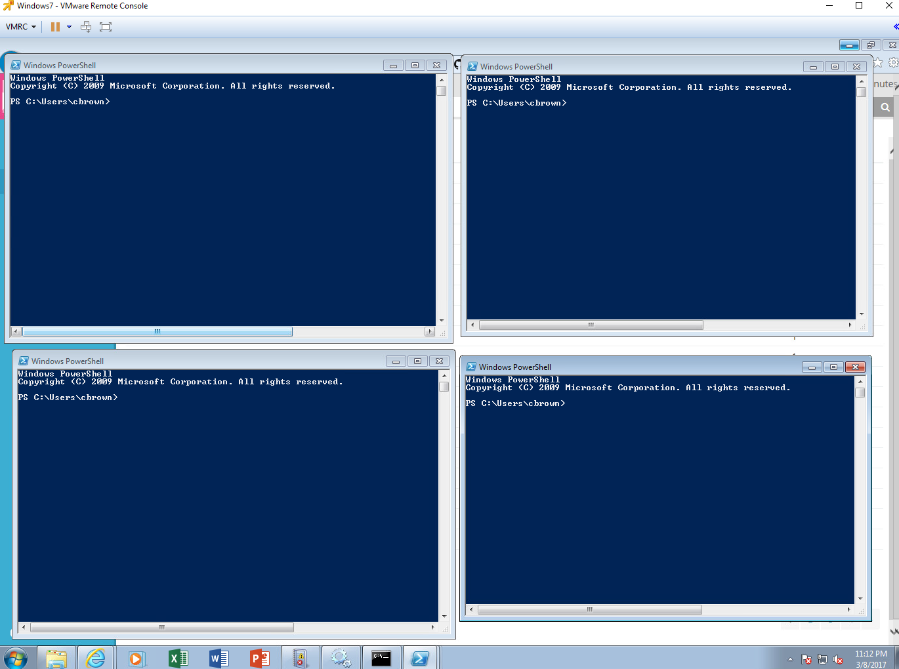Launch Internet Explorer from the taskbar
This screenshot has height=669, width=899.
[96, 658]
